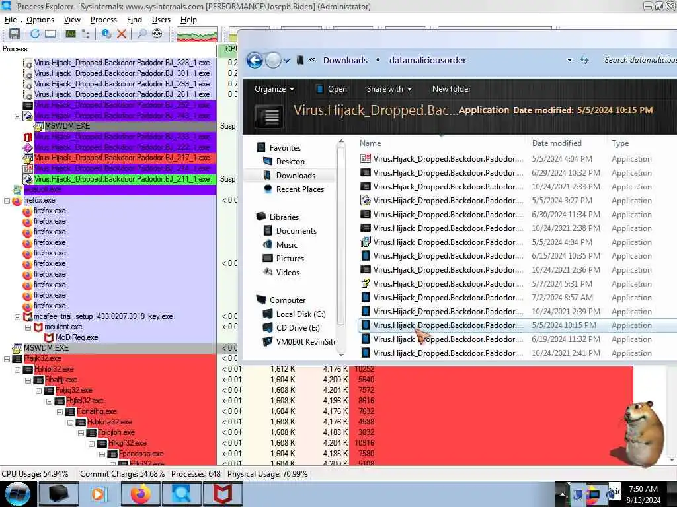
Task: Click the CPU usage mini graph in toolbar
Action: point(197,34)
